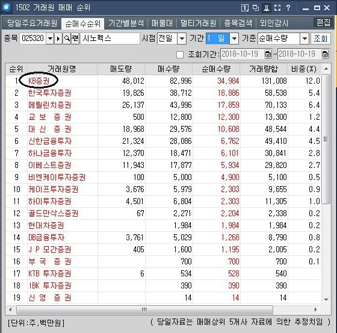Click the 기간 value field showing 1 일

pyautogui.click(x=218, y=39)
